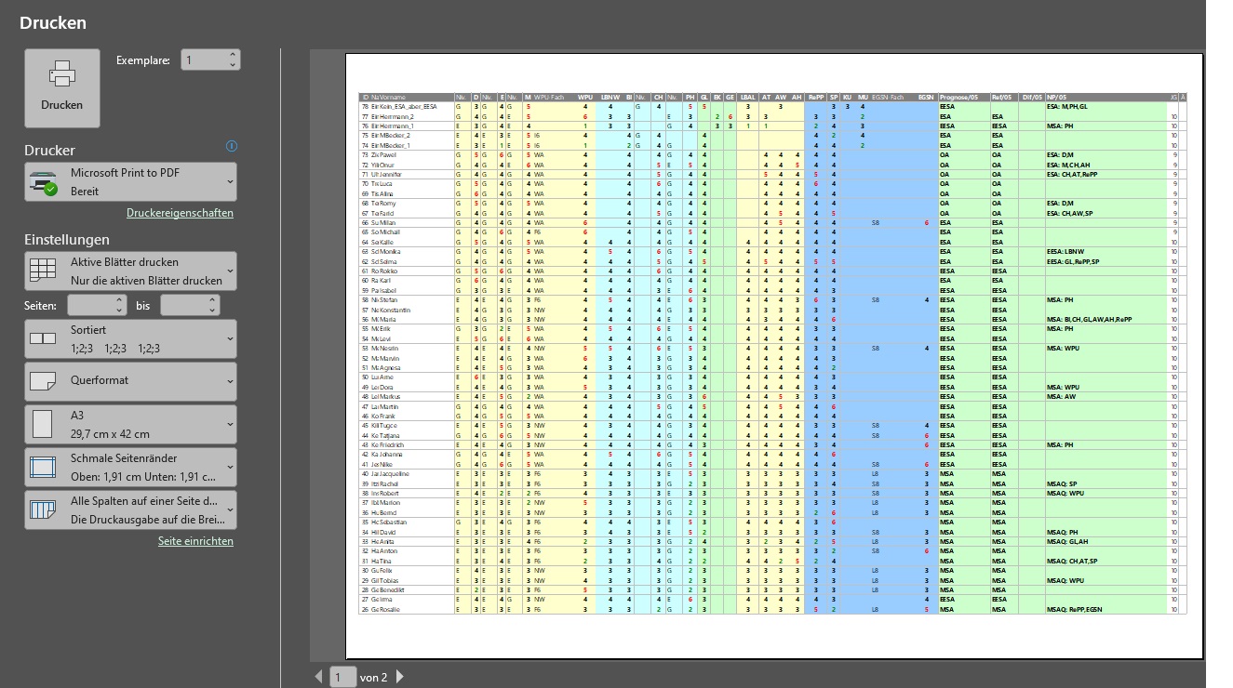Click into the Exemplare copies field
The width and height of the screenshot is (1233, 688).
pyautogui.click(x=203, y=60)
